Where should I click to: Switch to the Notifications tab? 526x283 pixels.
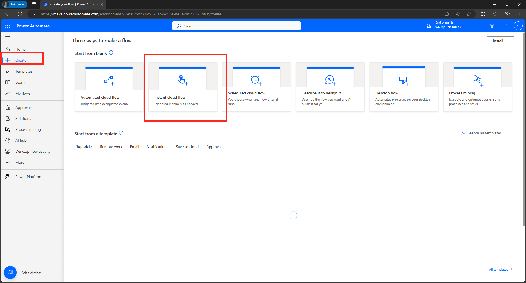tap(157, 147)
